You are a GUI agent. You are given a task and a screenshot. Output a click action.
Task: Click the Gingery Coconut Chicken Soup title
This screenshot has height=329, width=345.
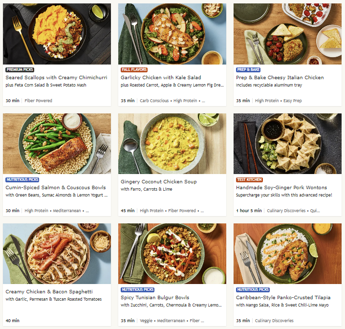[x=158, y=182]
